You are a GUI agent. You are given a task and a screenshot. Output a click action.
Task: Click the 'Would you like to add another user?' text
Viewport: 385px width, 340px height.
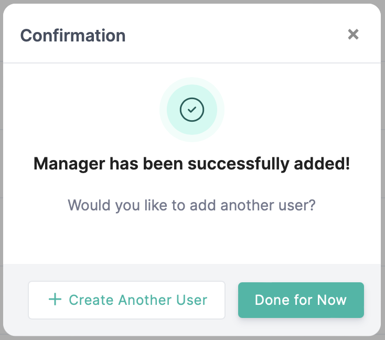pos(191,204)
